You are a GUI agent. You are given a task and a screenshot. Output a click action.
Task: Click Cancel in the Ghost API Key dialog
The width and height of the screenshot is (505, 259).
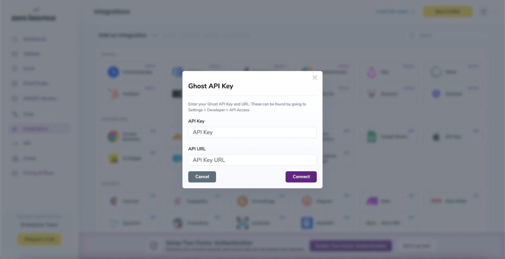[202, 176]
